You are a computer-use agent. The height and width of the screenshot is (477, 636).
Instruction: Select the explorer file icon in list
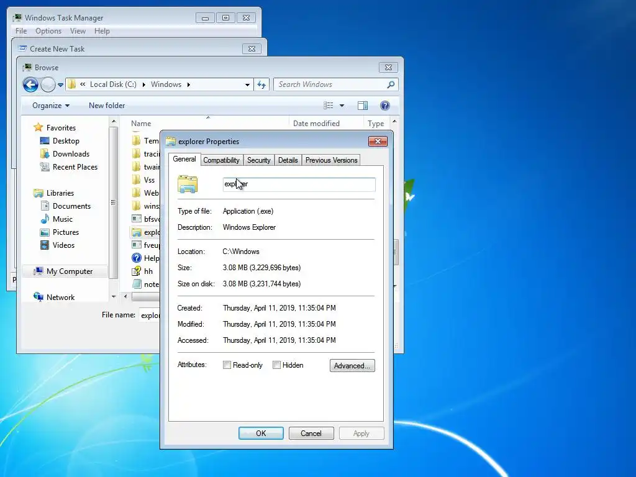click(137, 232)
